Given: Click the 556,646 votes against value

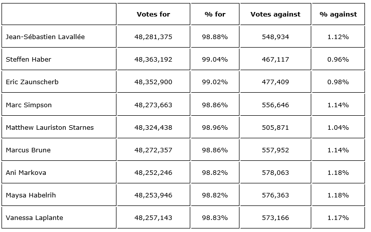Looking at the screenshot, I should (x=275, y=105).
